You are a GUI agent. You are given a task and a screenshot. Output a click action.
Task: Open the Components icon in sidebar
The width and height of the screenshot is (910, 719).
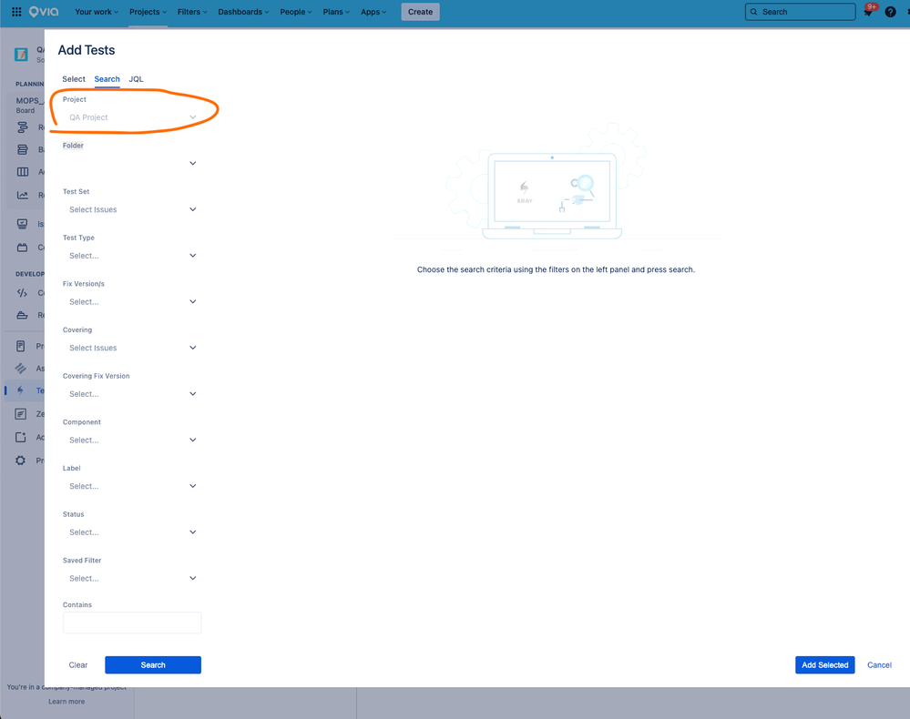22,247
